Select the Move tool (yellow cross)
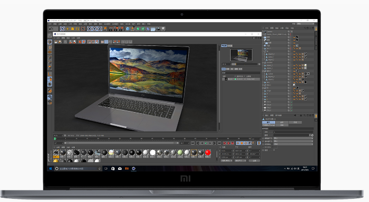369x202 pixels. pyautogui.click(x=67, y=29)
